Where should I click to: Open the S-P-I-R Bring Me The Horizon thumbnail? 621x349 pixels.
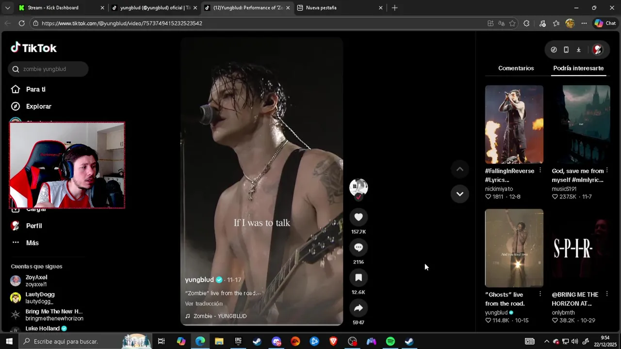[581, 248]
